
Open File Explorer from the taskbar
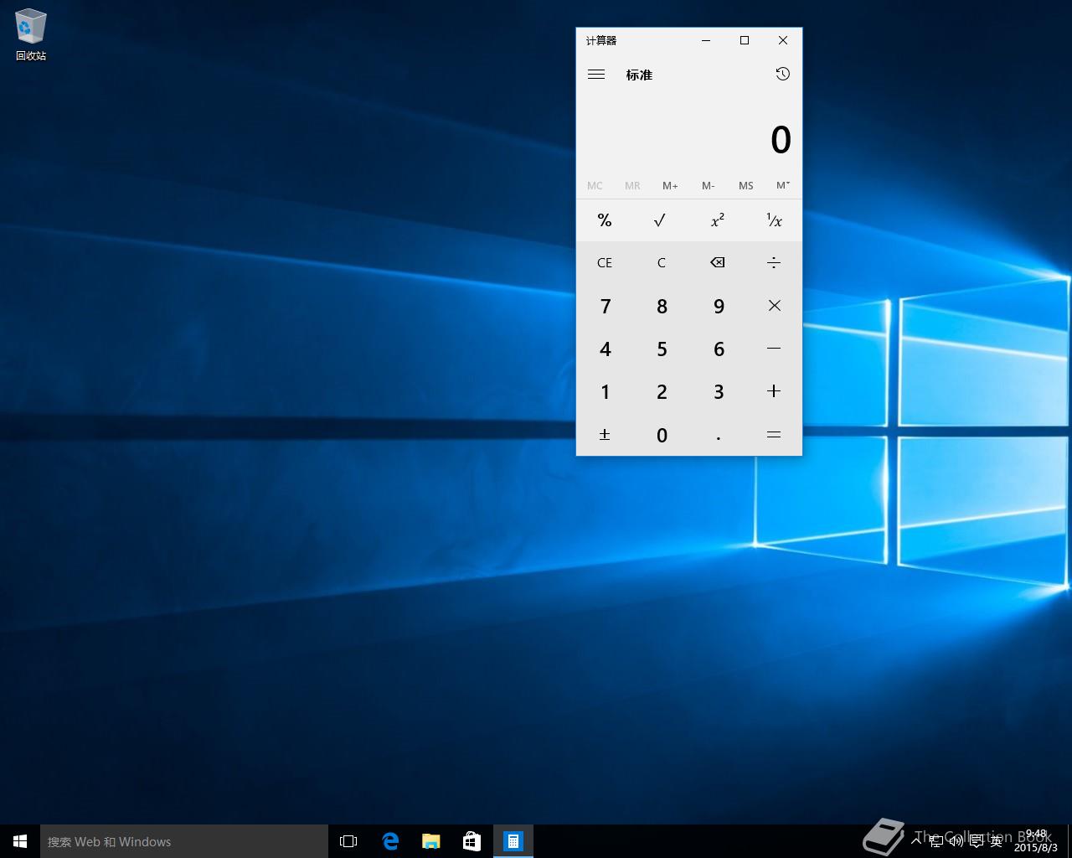(431, 841)
